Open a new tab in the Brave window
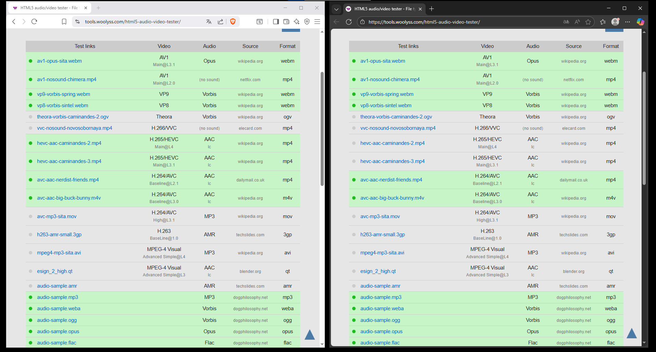This screenshot has width=656, height=352. pyautogui.click(x=98, y=8)
